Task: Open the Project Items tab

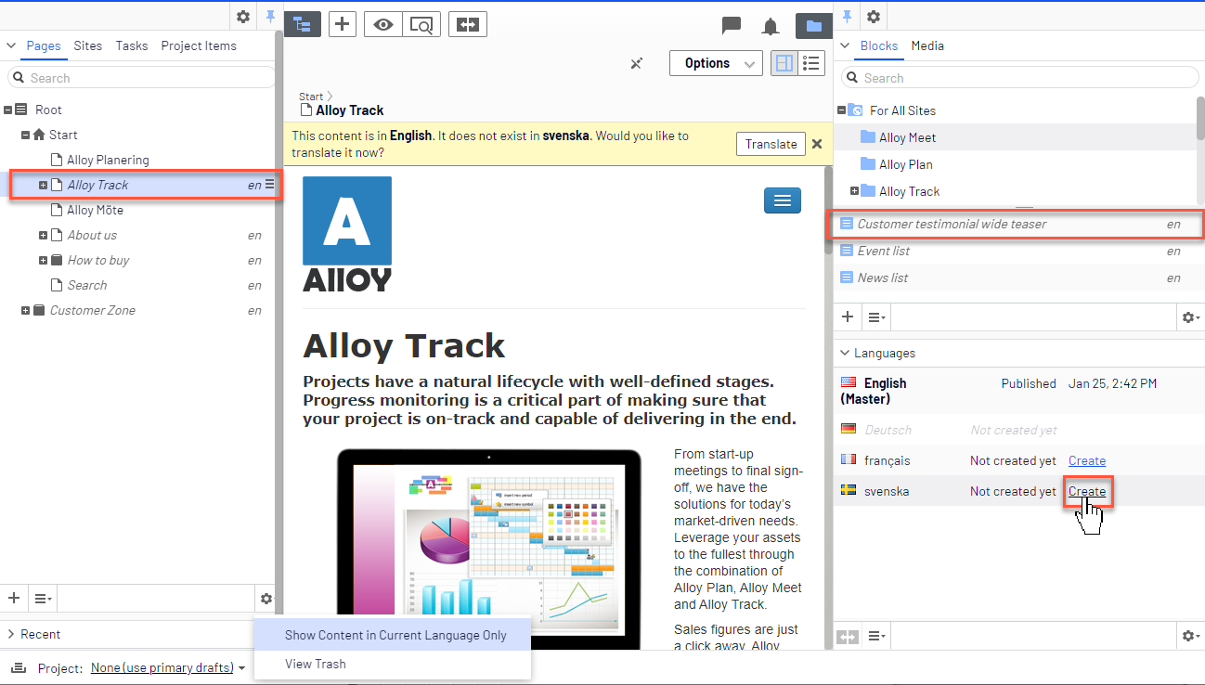Action: pos(199,45)
